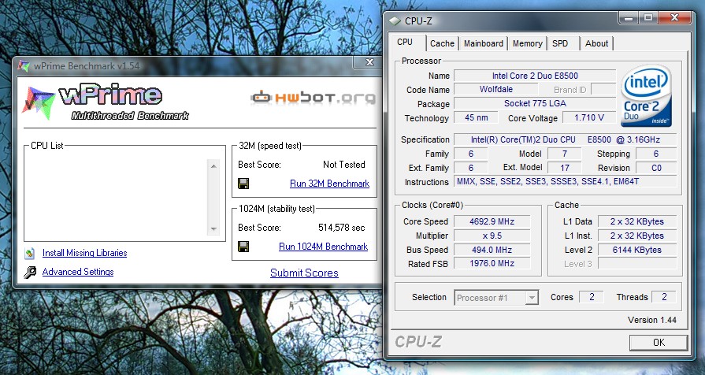
Task: Click Level 2 cache value 6144 KBytes
Action: [637, 250]
